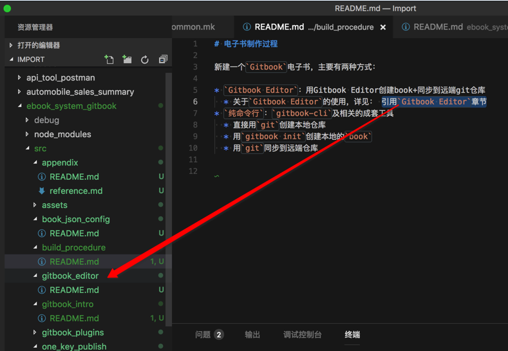Expand the api_tool_postman folder
Screen dimensions: 508x351
(x=19, y=77)
